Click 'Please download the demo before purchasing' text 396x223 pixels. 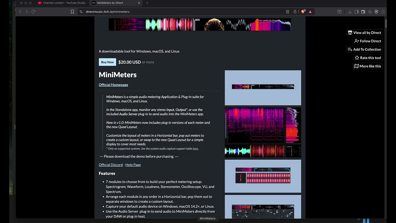tap(139, 156)
